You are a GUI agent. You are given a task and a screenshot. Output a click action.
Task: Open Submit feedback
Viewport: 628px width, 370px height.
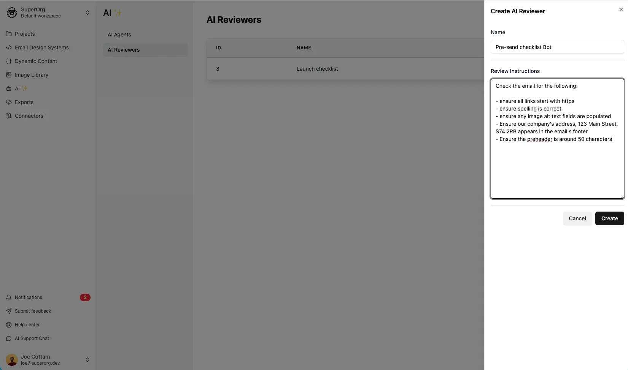pos(32,311)
